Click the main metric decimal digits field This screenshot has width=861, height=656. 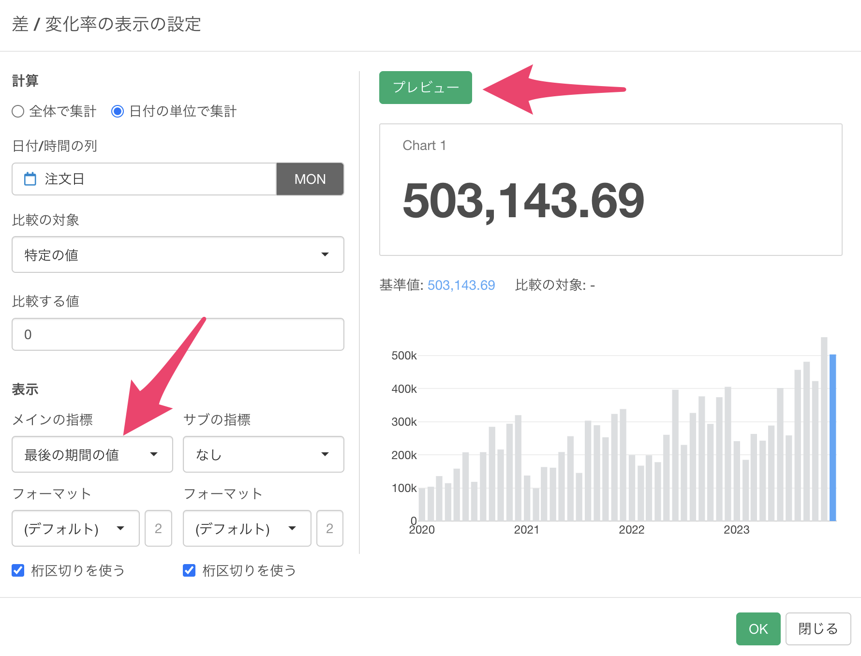tap(158, 528)
